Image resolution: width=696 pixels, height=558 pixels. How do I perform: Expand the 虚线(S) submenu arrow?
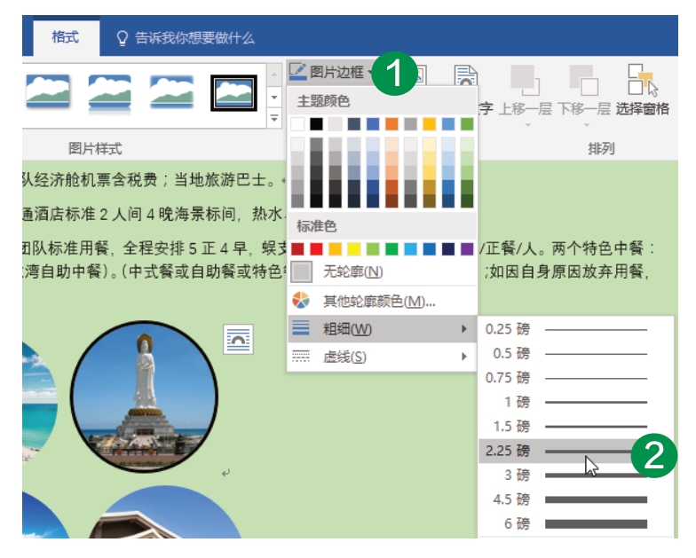tap(463, 357)
